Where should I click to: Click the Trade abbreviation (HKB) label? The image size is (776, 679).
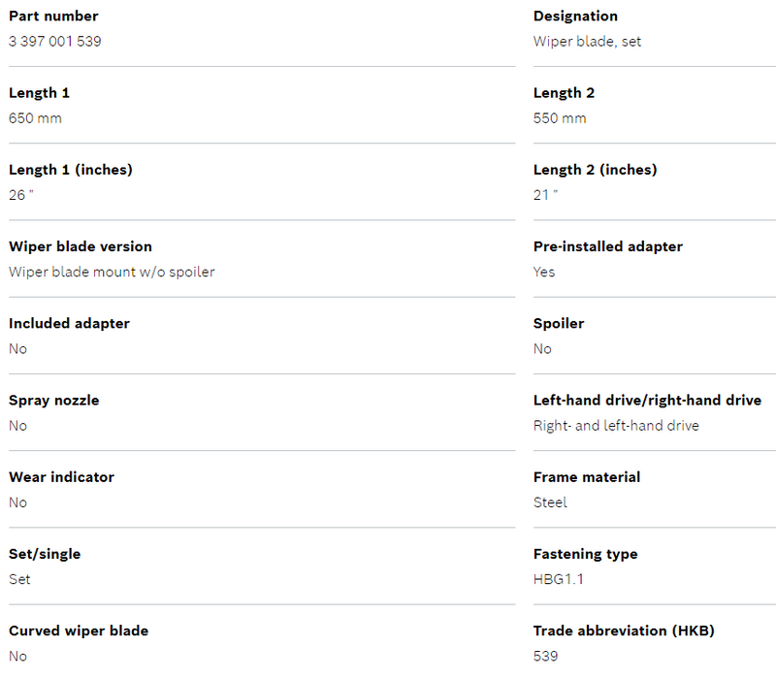coord(624,630)
